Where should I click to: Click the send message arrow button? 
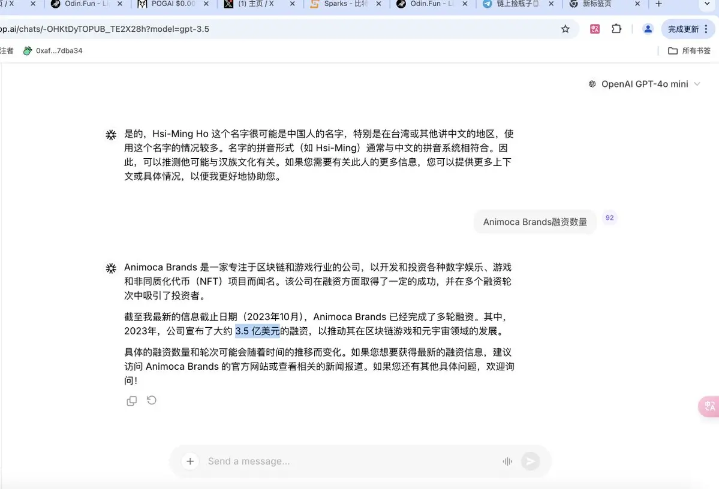[531, 461]
